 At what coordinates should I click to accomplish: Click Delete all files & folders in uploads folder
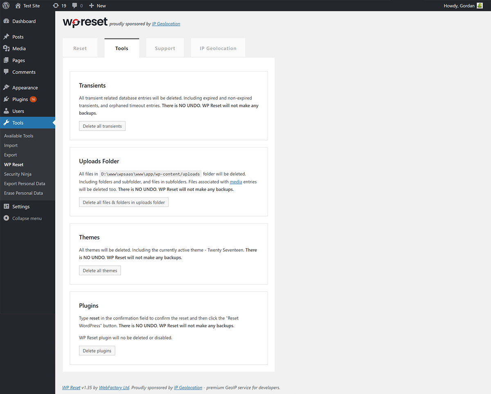(124, 202)
